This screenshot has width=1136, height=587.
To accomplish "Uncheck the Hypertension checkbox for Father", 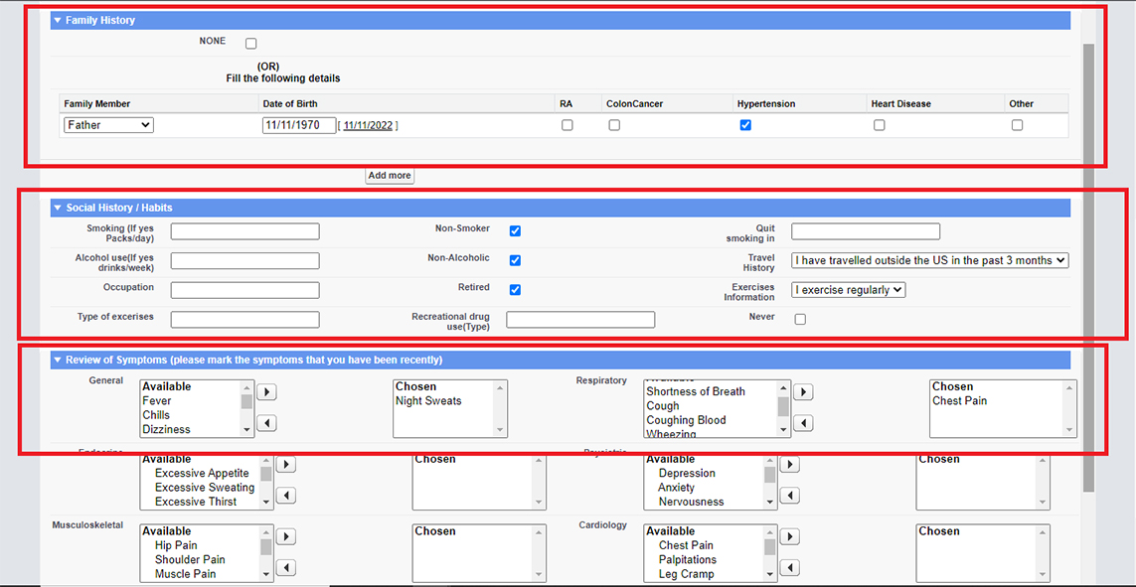I will [x=745, y=125].
